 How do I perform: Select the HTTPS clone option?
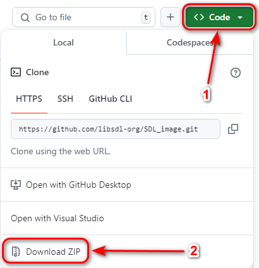point(29,99)
